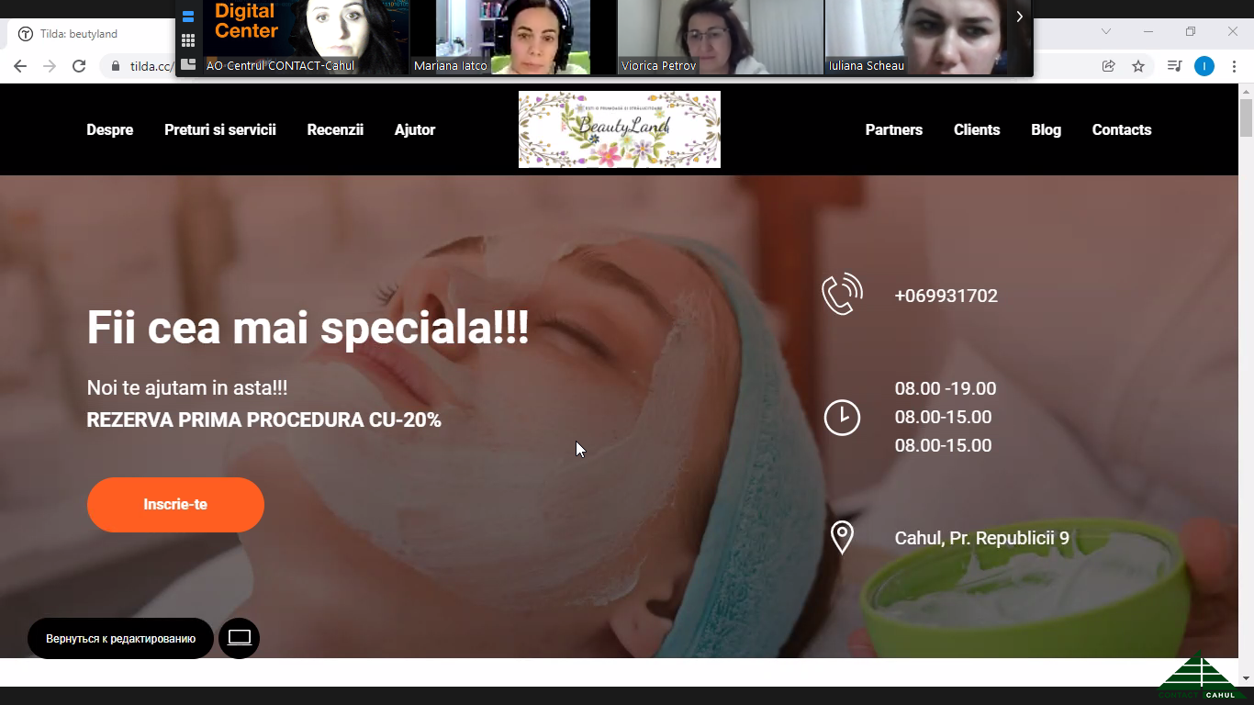Click the BeautyLand logo image
This screenshot has height=705, width=1254.
pos(620,129)
